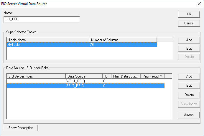Sort by the ID column header
Image resolution: width=204 pixels, height=136 pixels.
pyautogui.click(x=107, y=76)
